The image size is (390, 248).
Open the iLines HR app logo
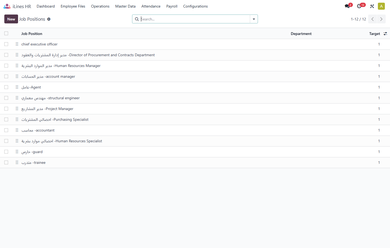[7, 6]
